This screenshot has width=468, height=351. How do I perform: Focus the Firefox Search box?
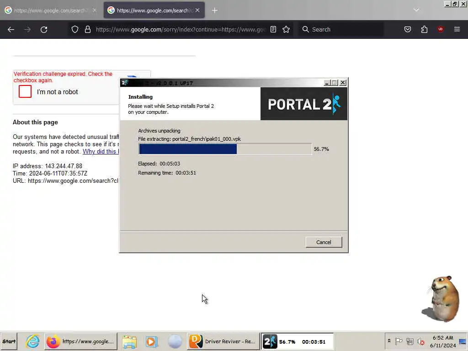[341, 30]
